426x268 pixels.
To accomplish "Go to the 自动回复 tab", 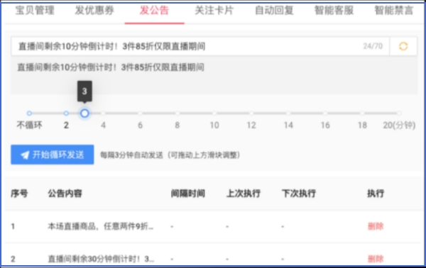I will point(274,11).
